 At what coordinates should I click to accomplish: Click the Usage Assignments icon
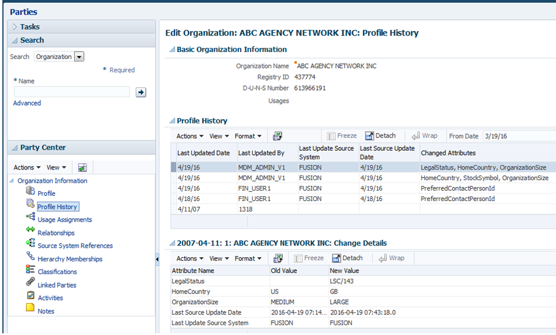[x=30, y=217]
